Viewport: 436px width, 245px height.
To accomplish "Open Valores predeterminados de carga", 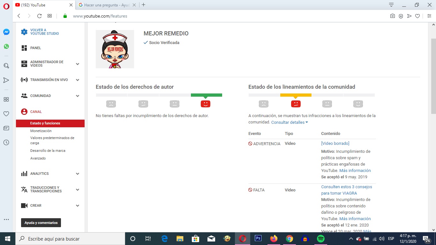I will (x=52, y=140).
